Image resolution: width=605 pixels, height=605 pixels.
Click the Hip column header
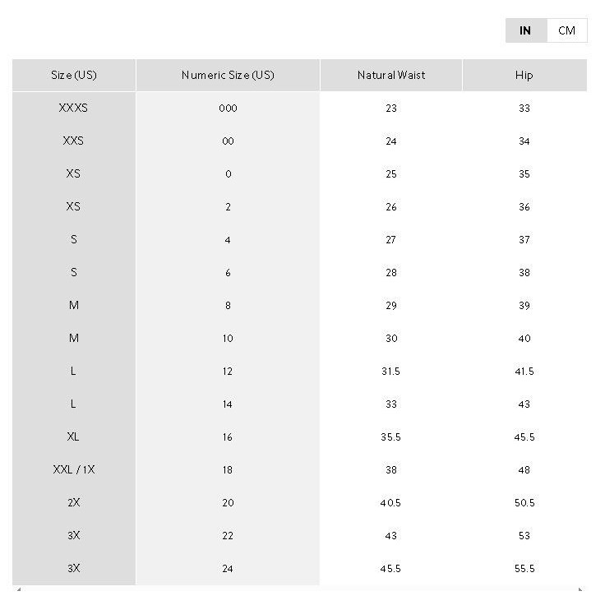tap(524, 75)
